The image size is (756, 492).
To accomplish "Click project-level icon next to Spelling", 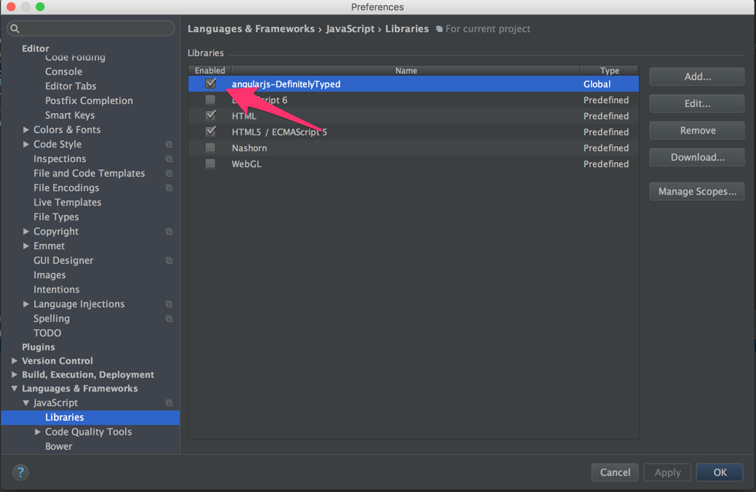I will point(169,318).
